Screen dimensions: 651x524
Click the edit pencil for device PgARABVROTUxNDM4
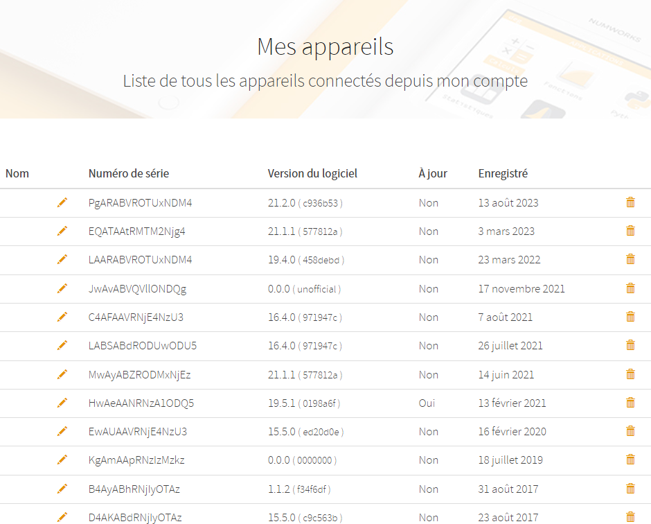(62, 202)
